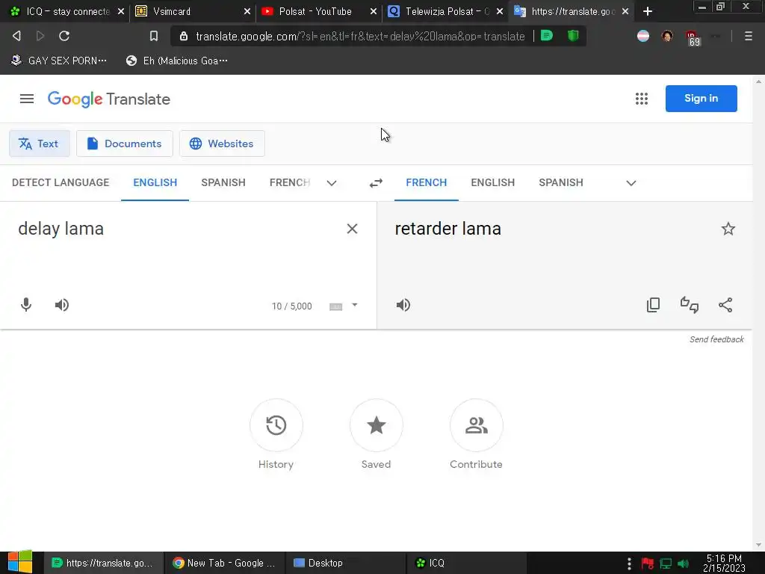Go back in browser history
The height and width of the screenshot is (574, 765).
click(x=16, y=36)
